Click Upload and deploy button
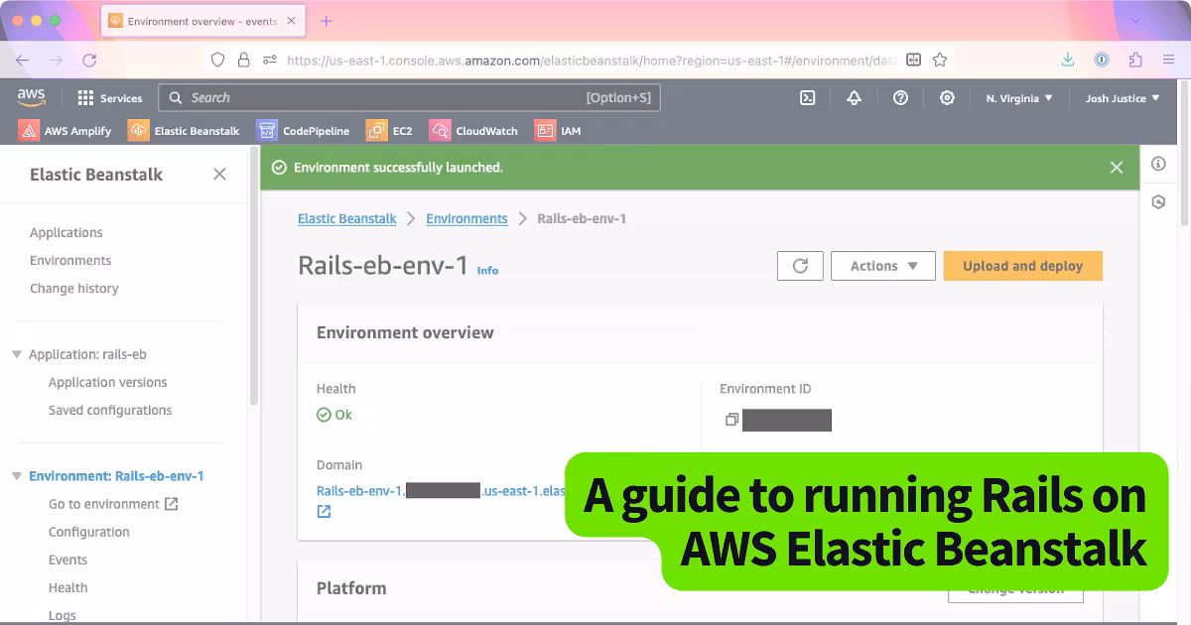1191x625 pixels. pos(1023,266)
